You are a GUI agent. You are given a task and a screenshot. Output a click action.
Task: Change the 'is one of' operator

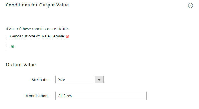32,36
